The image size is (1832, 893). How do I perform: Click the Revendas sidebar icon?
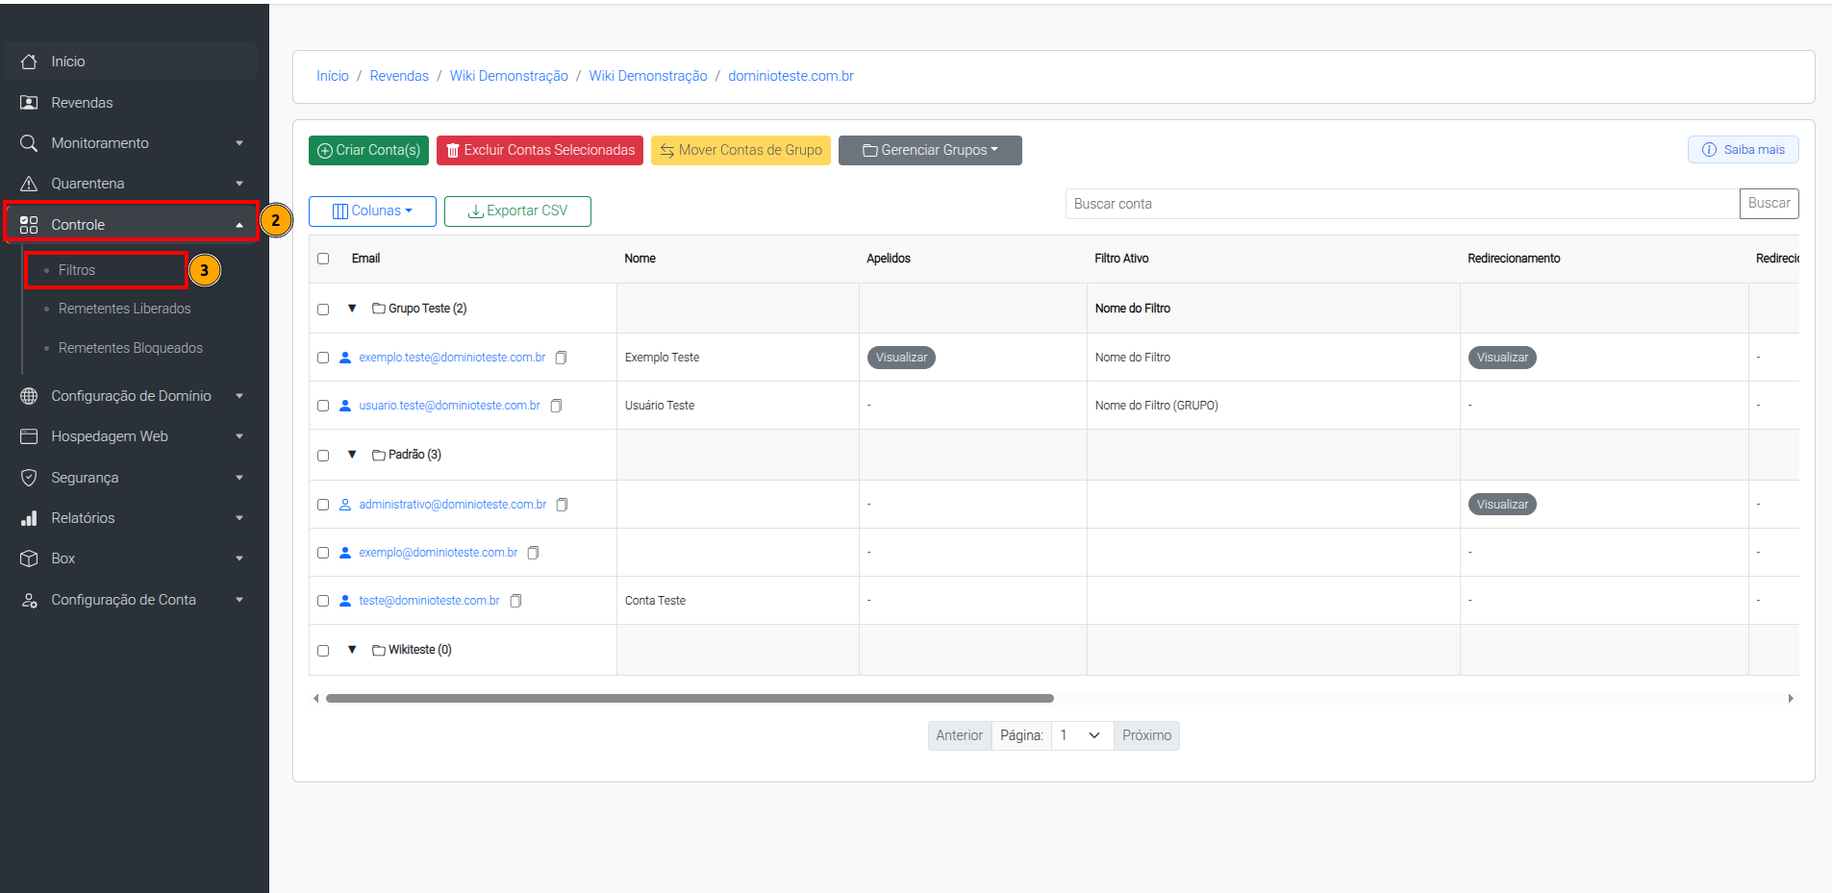tap(29, 103)
